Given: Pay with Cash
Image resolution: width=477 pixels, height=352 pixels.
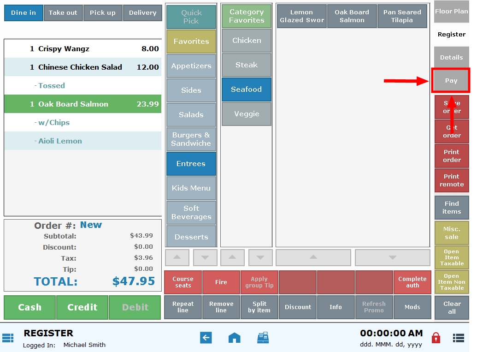Looking at the screenshot, I should (29, 308).
